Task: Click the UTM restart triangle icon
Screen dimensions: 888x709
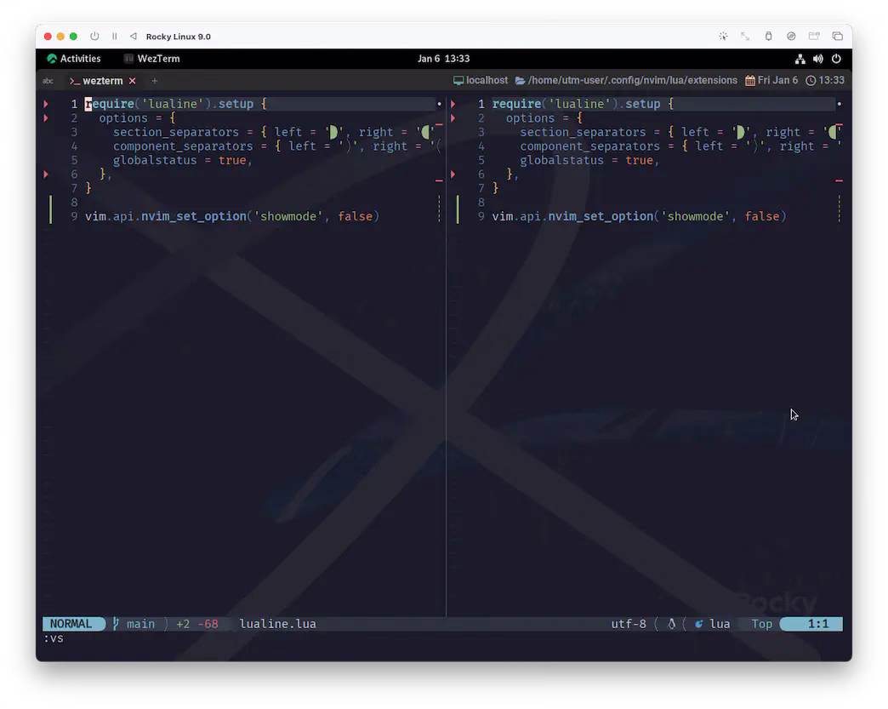Action: point(133,37)
